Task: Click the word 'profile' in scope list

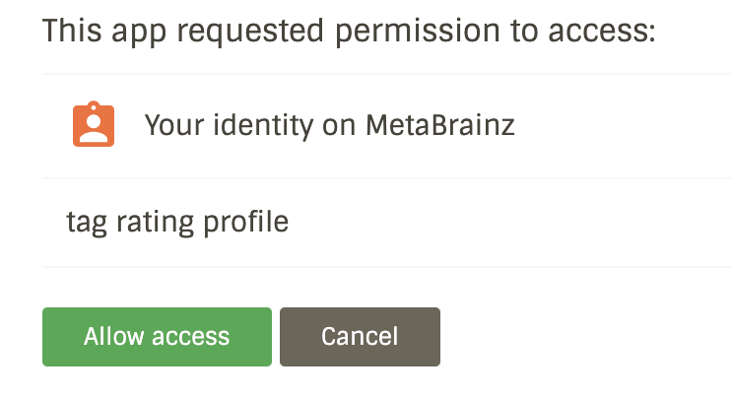Action: (x=246, y=223)
